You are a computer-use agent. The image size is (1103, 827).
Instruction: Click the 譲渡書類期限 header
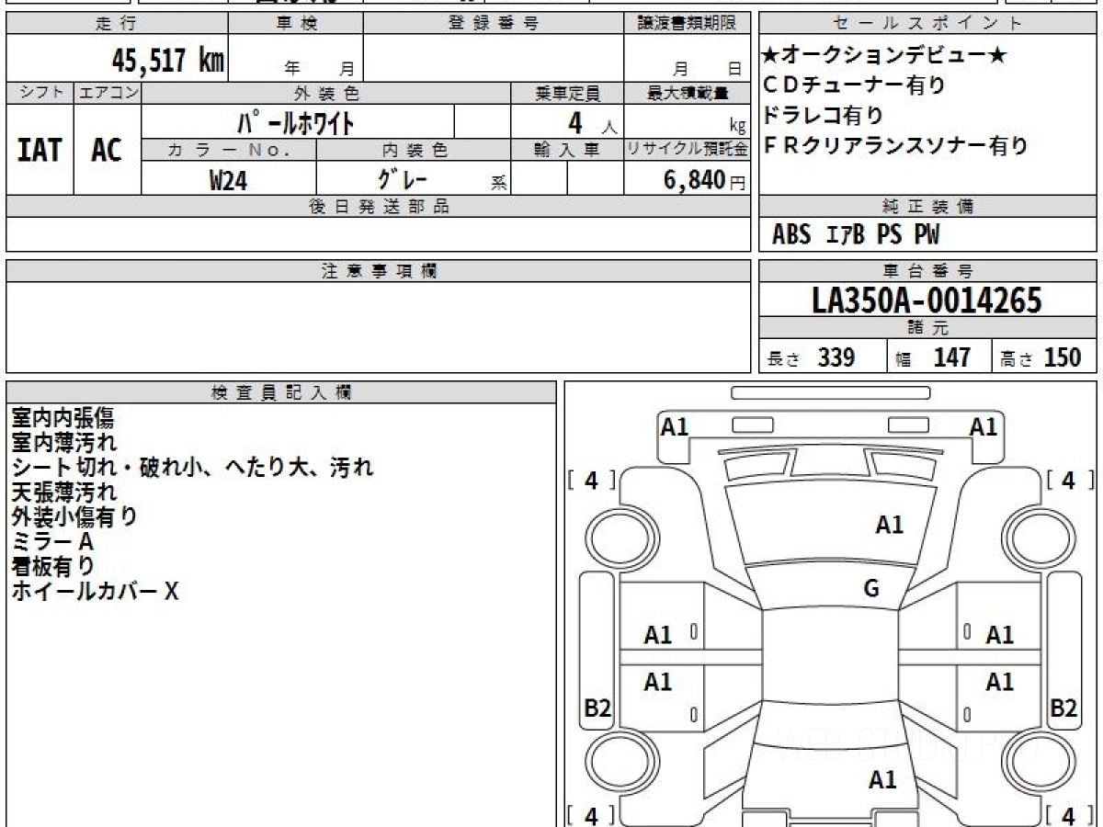coord(688,24)
